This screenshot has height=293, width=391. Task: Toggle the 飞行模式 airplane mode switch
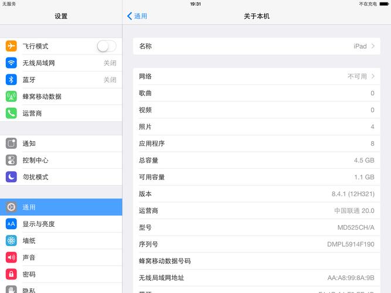[106, 46]
